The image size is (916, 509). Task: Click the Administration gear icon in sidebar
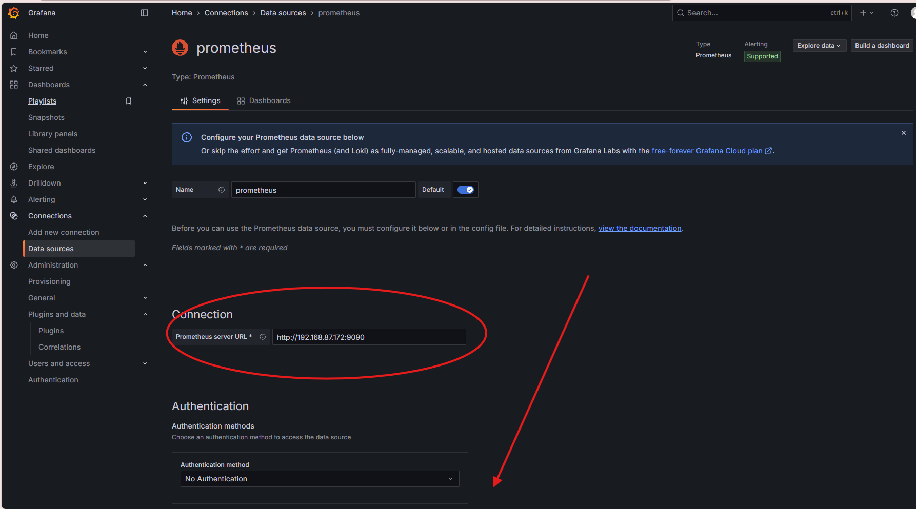14,265
